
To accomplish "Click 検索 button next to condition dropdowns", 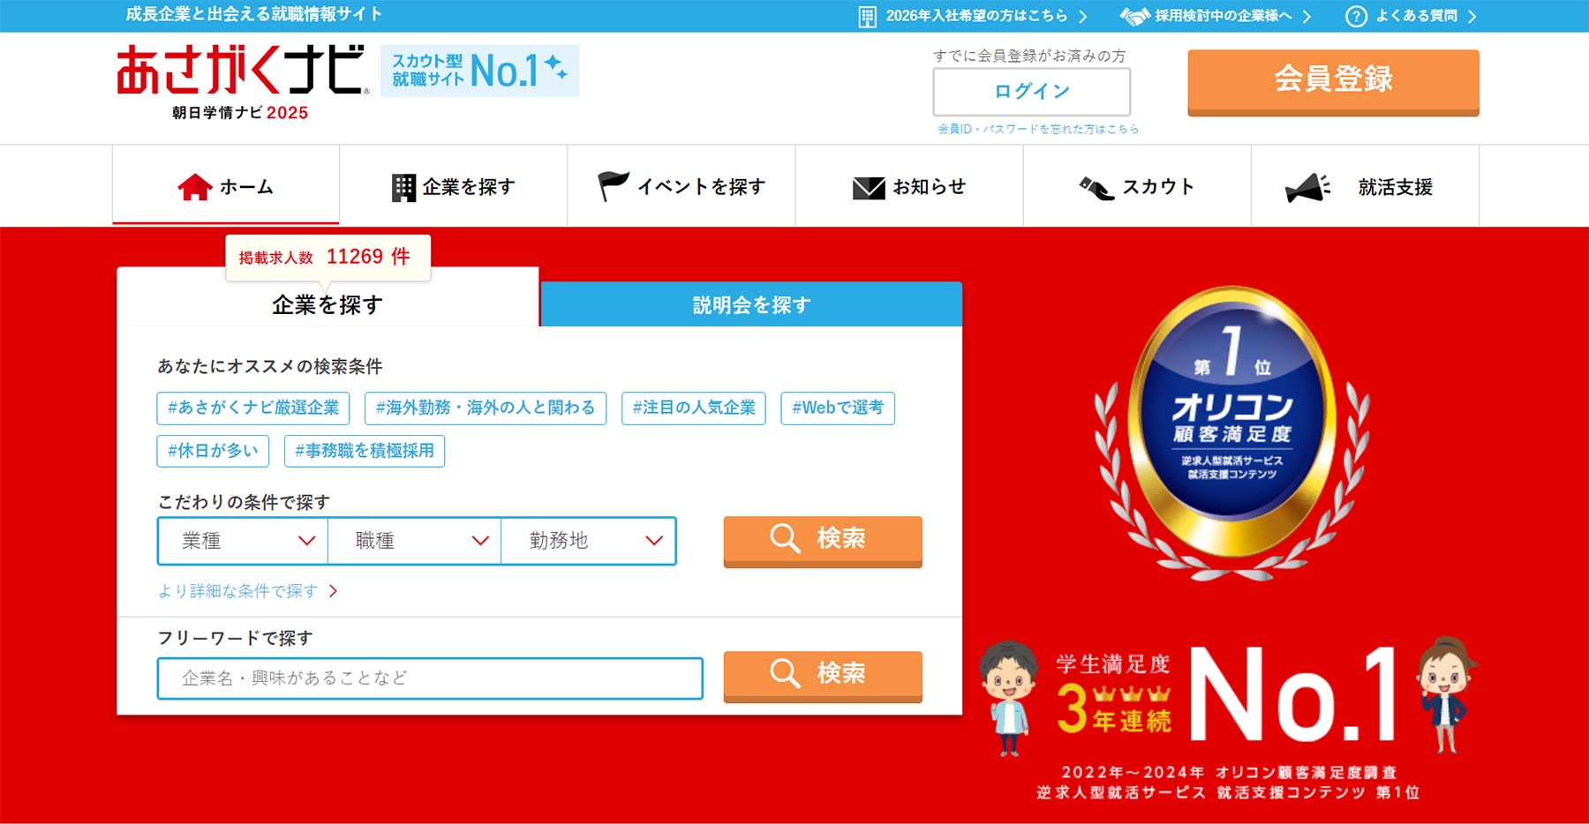I will [823, 541].
